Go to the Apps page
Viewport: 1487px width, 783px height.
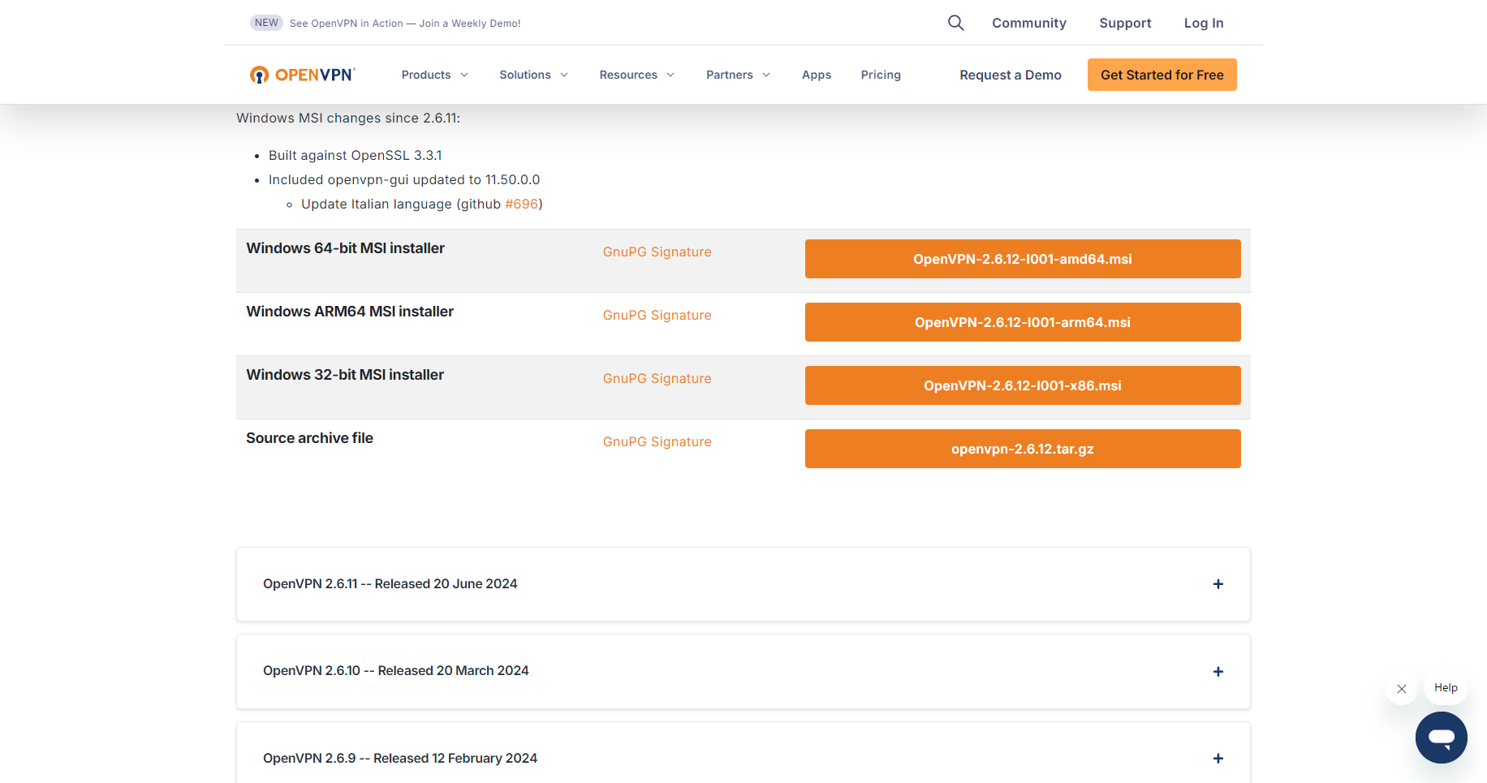pyautogui.click(x=817, y=75)
